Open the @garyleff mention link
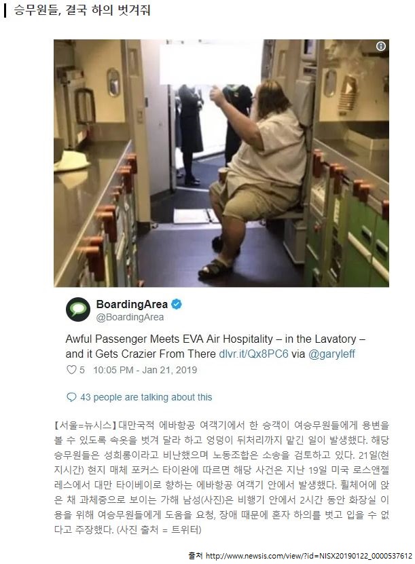 (331, 354)
